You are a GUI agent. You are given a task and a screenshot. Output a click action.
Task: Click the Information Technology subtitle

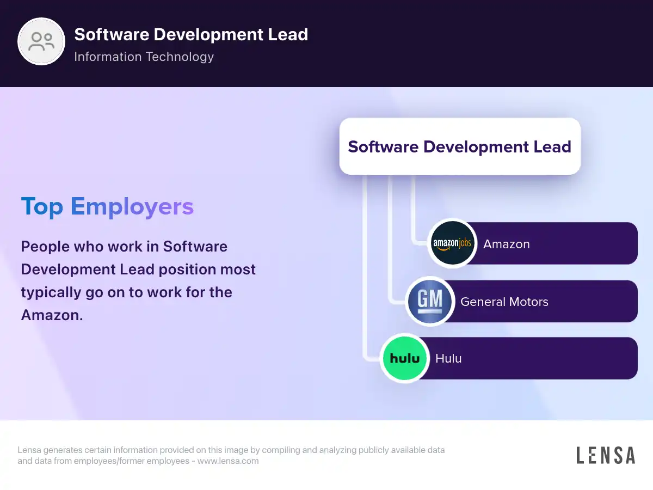(x=144, y=57)
